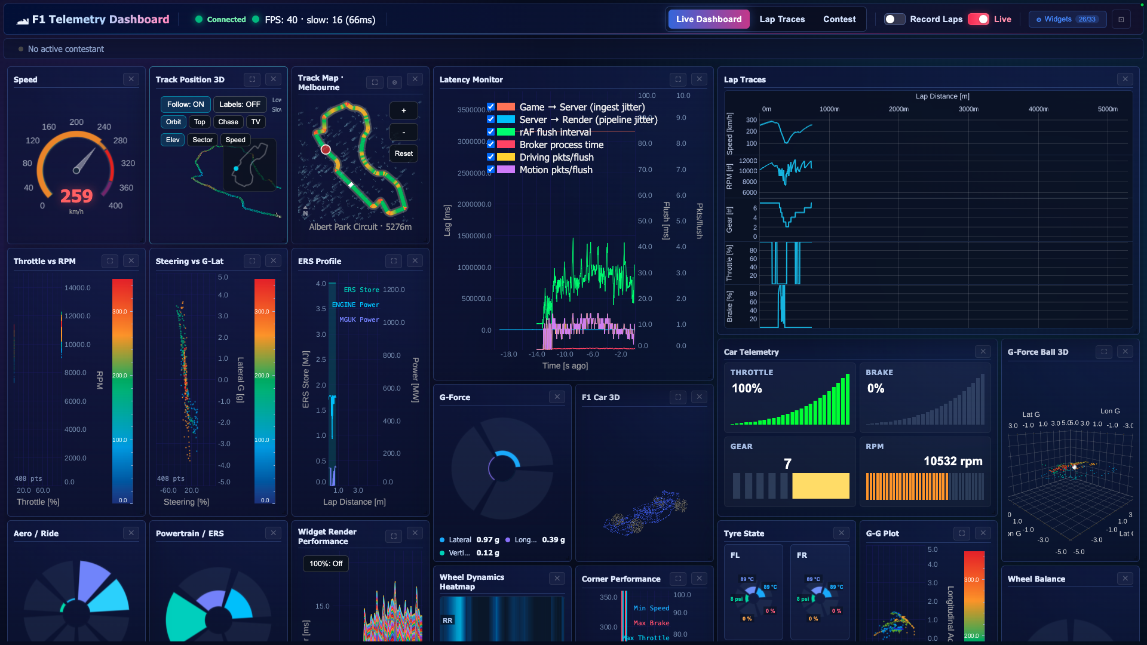Open the Contest tab
Image resolution: width=1147 pixels, height=645 pixels.
point(839,19)
